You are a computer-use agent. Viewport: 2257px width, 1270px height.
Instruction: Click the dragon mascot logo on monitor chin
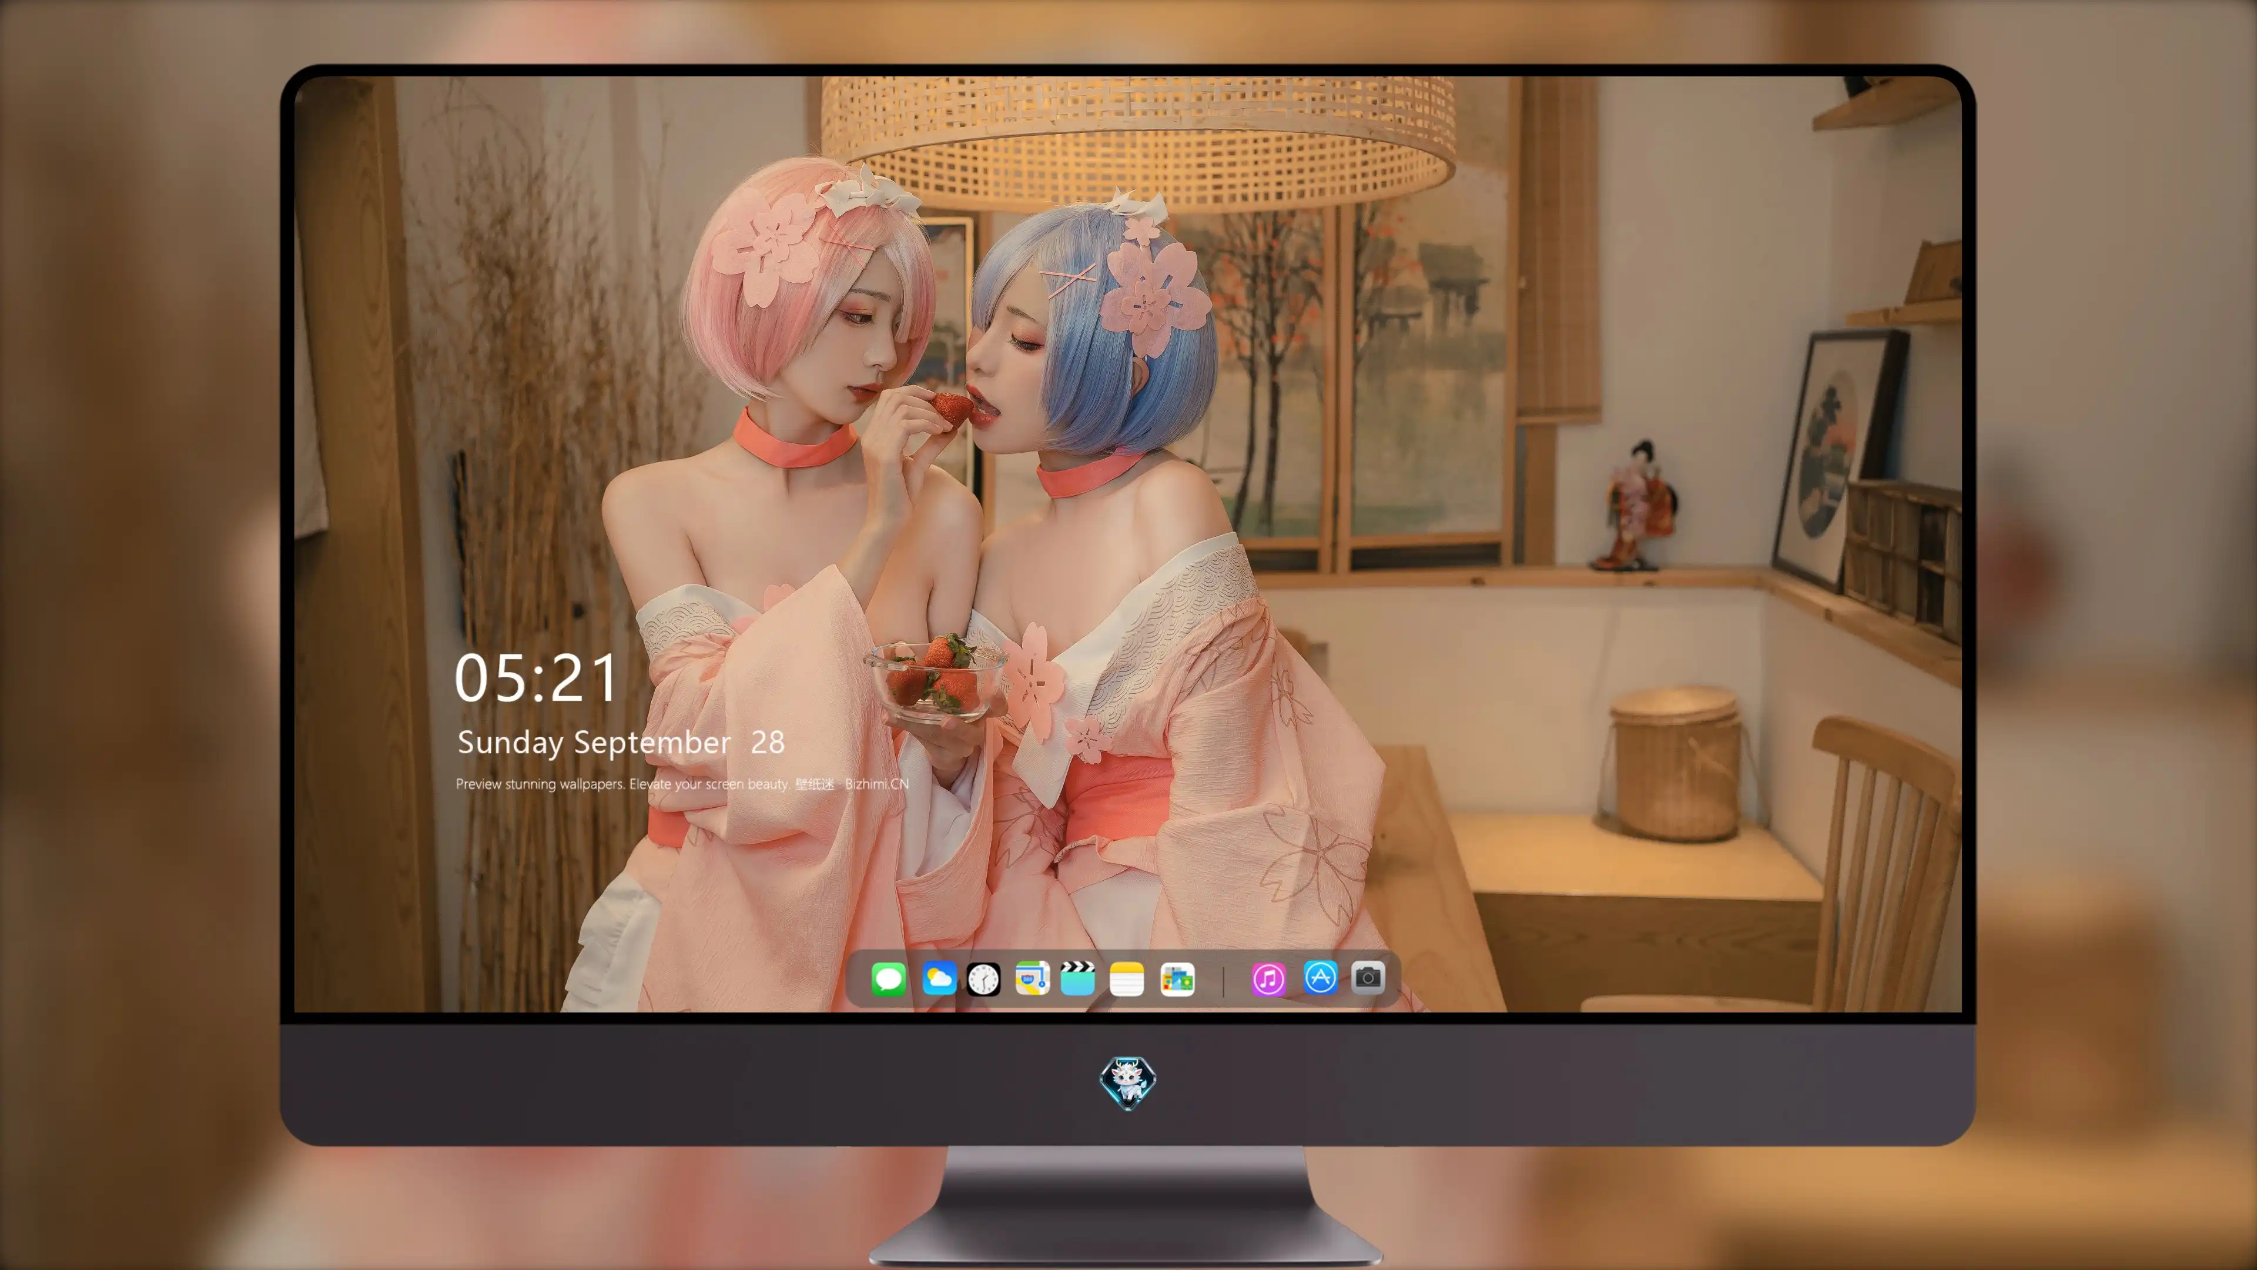pos(1128,1083)
